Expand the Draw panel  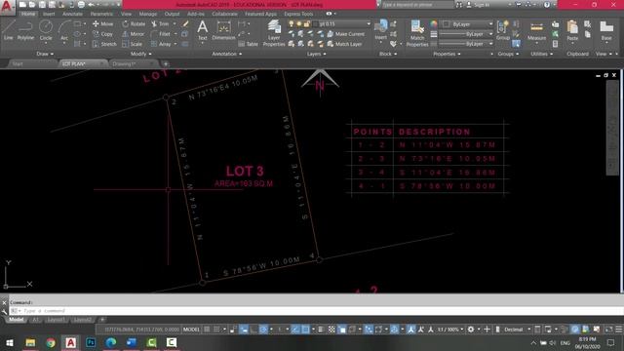point(45,54)
